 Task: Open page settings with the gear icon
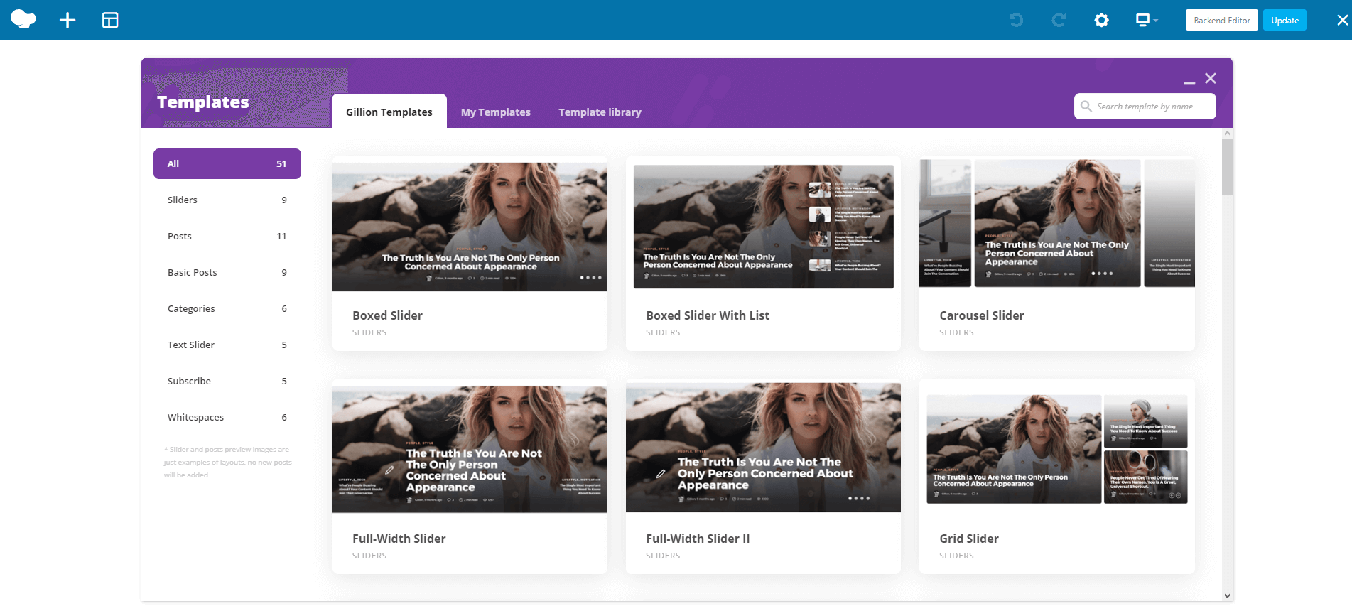click(x=1101, y=20)
